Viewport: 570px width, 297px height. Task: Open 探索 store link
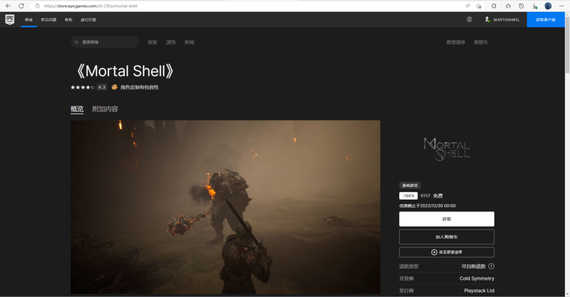coord(153,42)
